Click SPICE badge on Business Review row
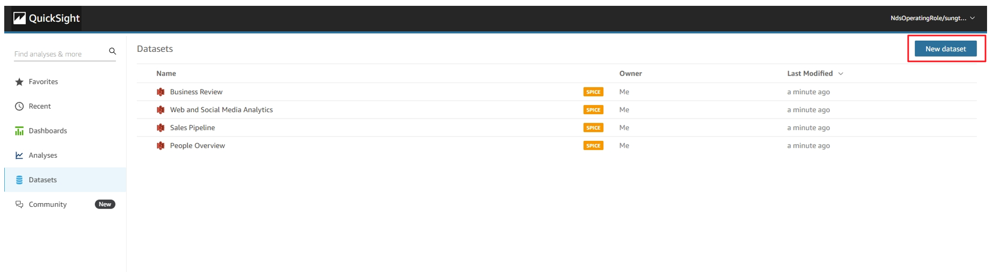This screenshot has height=272, width=995. (x=593, y=92)
